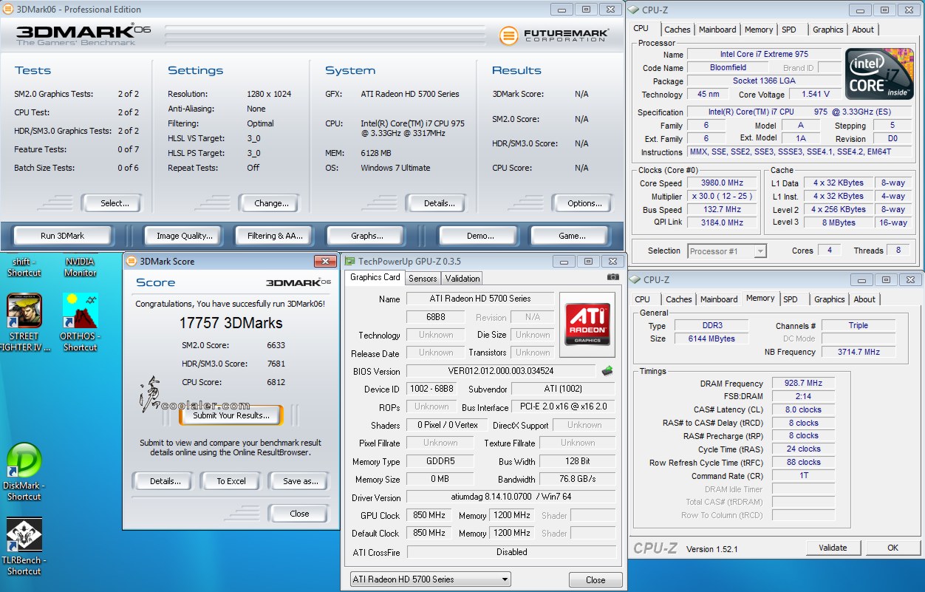Open the Processor #1 selection dropdown
The width and height of the screenshot is (925, 592).
click(x=727, y=251)
